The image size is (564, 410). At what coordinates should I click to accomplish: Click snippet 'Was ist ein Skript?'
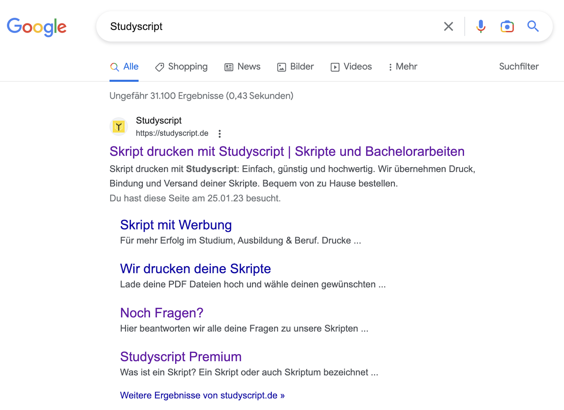(249, 372)
